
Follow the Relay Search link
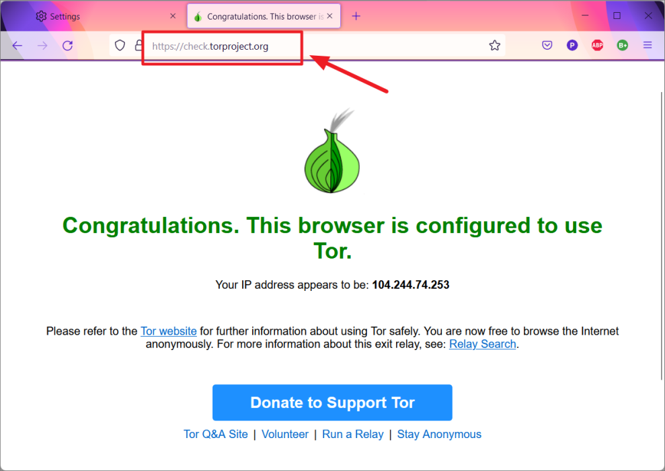point(483,344)
